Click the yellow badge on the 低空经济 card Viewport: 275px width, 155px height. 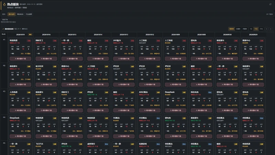55,66
